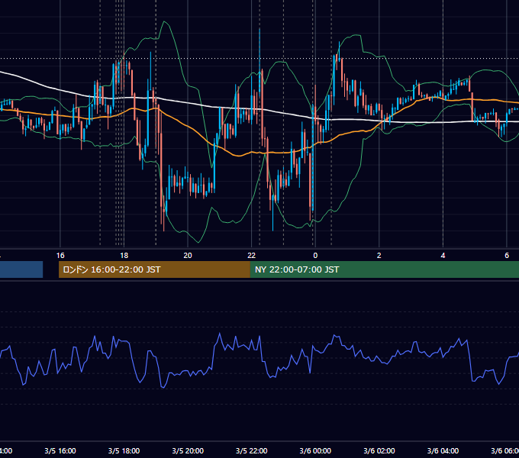Click the 3/5 18:00 time axis label
519x458 pixels.
[x=124, y=450]
